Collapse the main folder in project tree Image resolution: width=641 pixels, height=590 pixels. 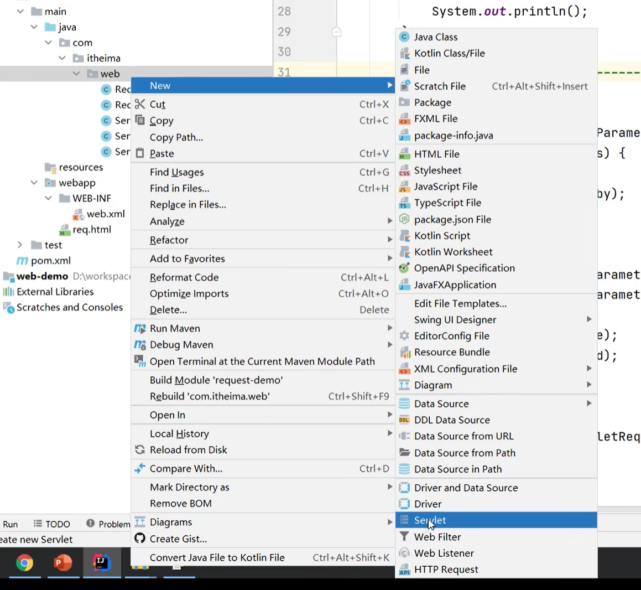point(20,12)
